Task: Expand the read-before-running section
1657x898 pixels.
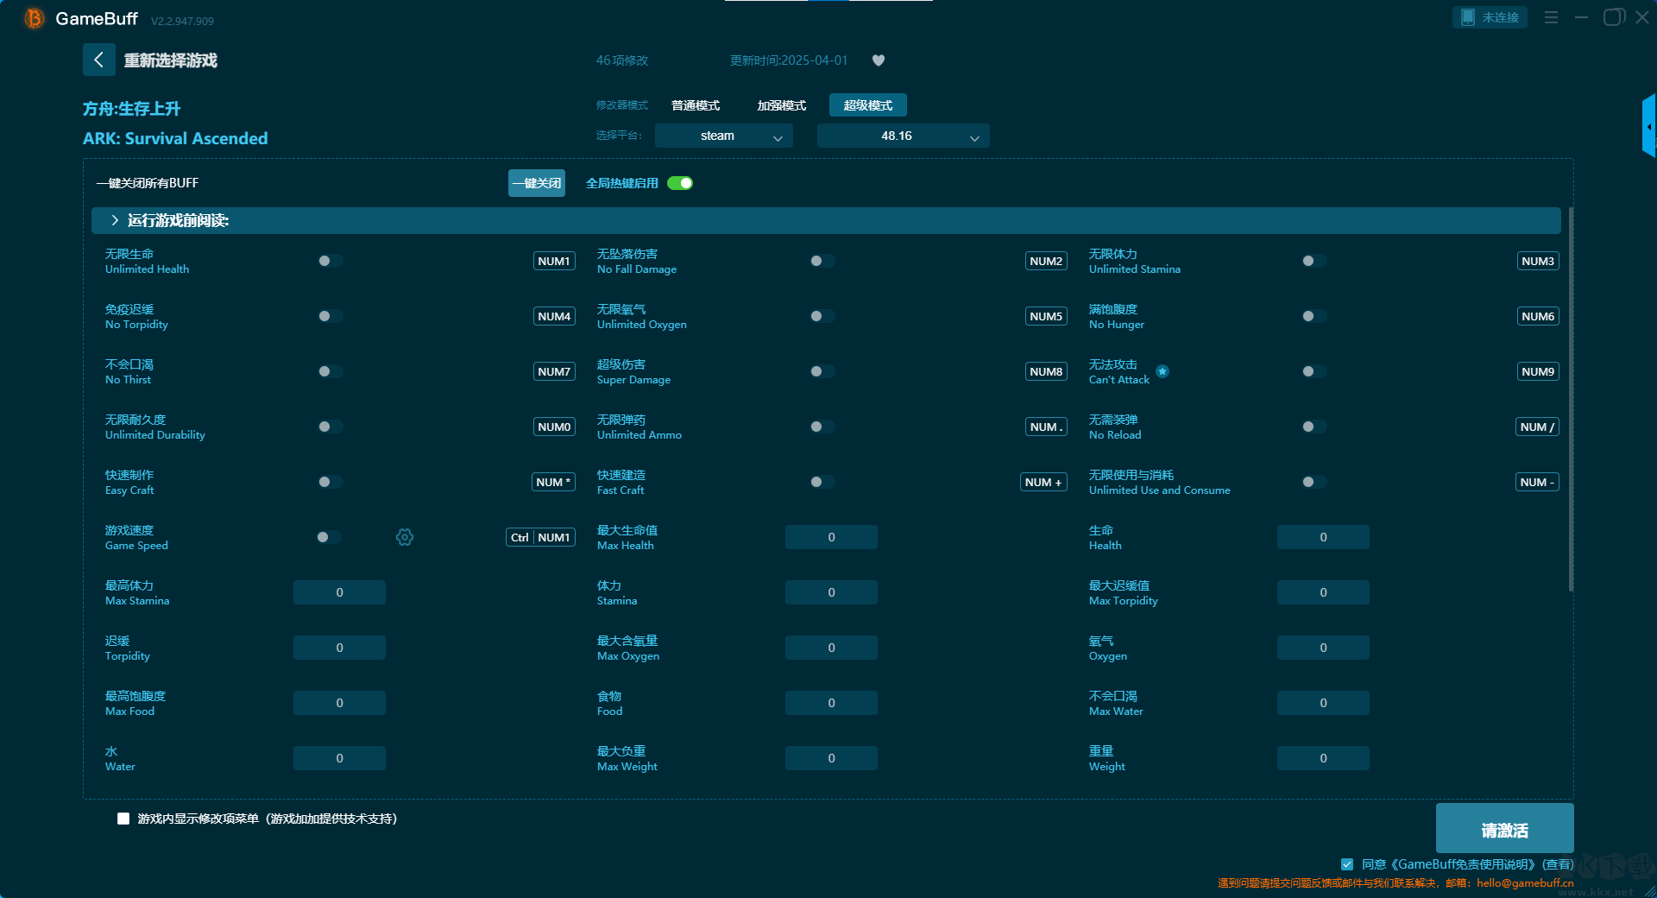Action: (x=115, y=220)
